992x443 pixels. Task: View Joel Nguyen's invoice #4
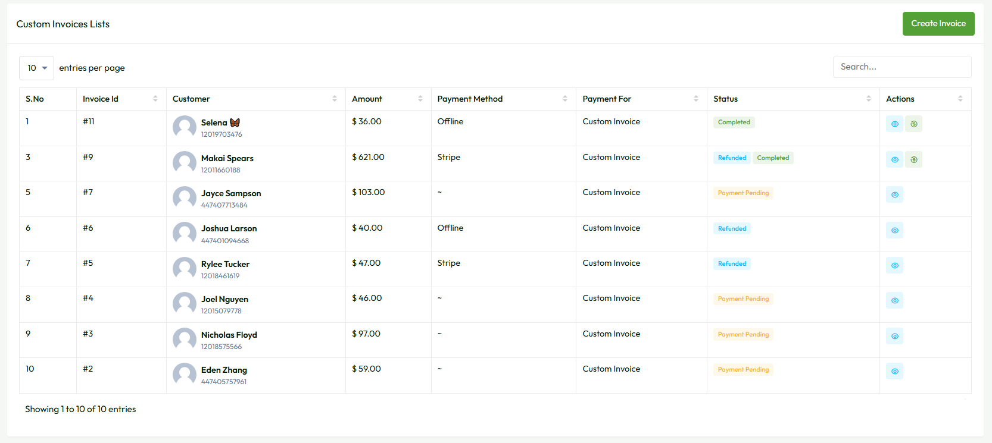pyautogui.click(x=894, y=300)
